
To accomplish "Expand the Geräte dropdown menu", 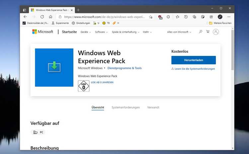I will 86,32.
